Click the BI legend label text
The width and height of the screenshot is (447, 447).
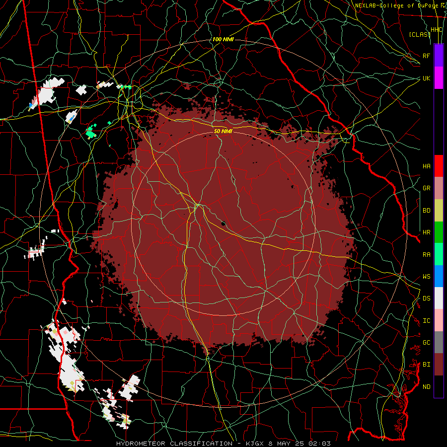426,365
